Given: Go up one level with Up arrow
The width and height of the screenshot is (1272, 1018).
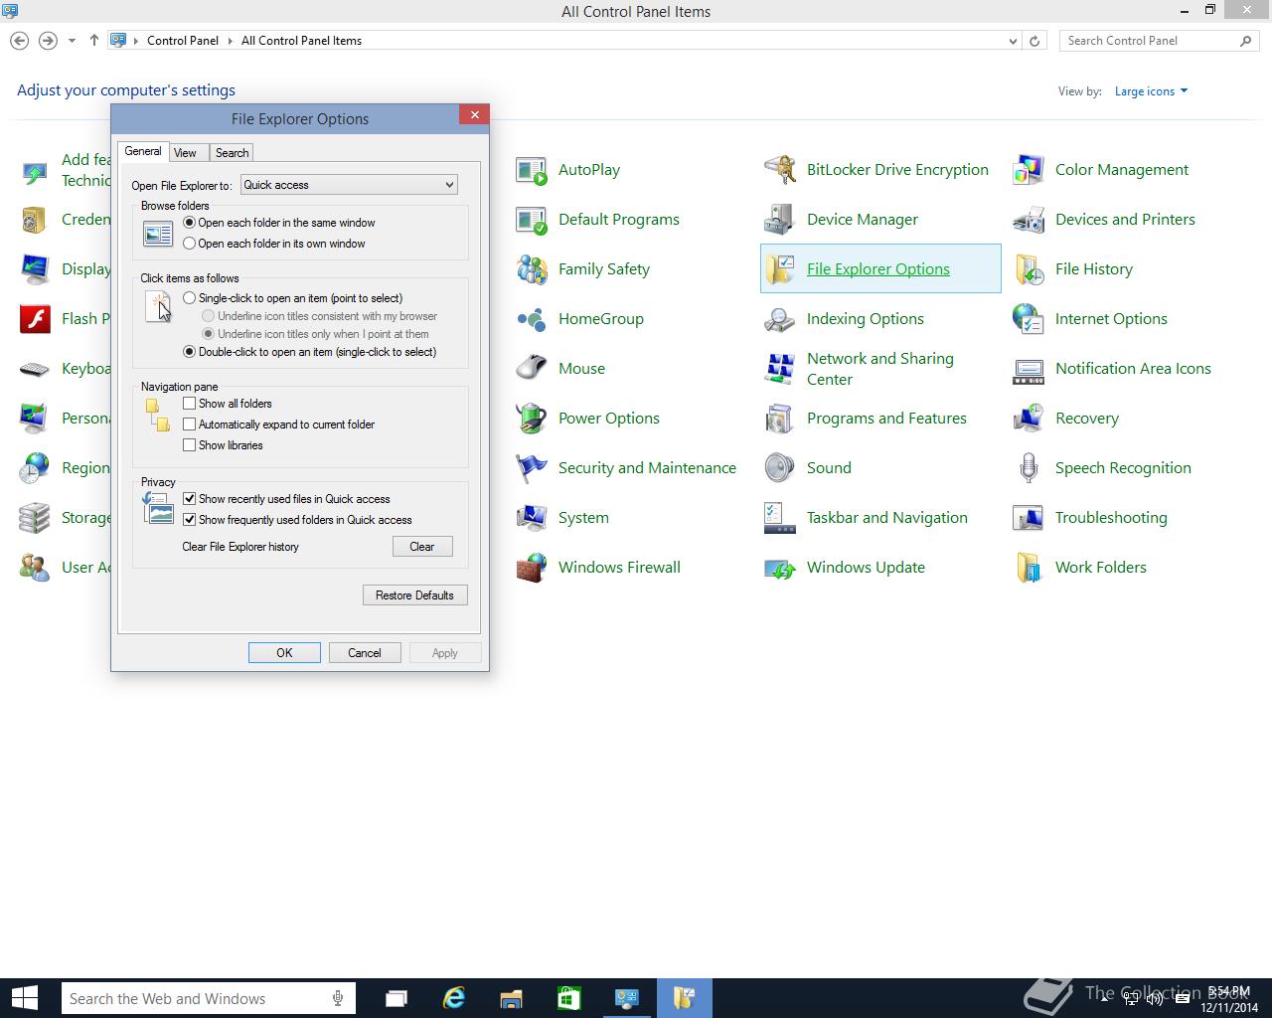Looking at the screenshot, I should coord(94,41).
